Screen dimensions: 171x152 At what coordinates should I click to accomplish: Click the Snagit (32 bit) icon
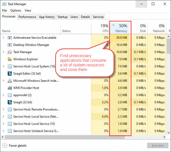[10, 102]
